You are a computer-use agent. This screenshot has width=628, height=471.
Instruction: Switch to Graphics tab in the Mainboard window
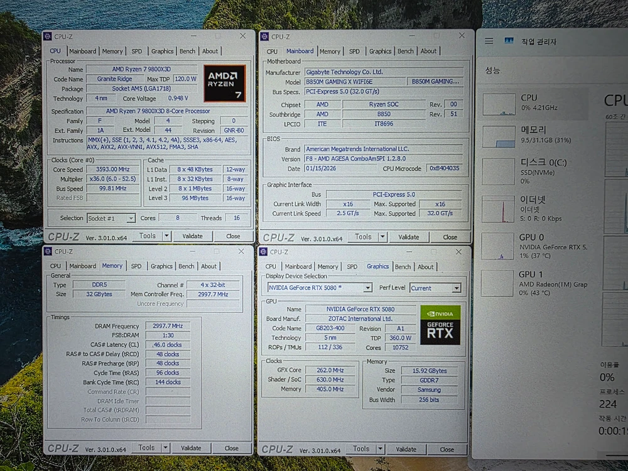[x=380, y=51]
